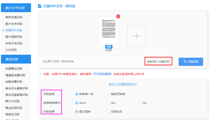Go to 图片文字识别 sidebar item
Viewport: 210px width, 120px height.
click(x=14, y=24)
